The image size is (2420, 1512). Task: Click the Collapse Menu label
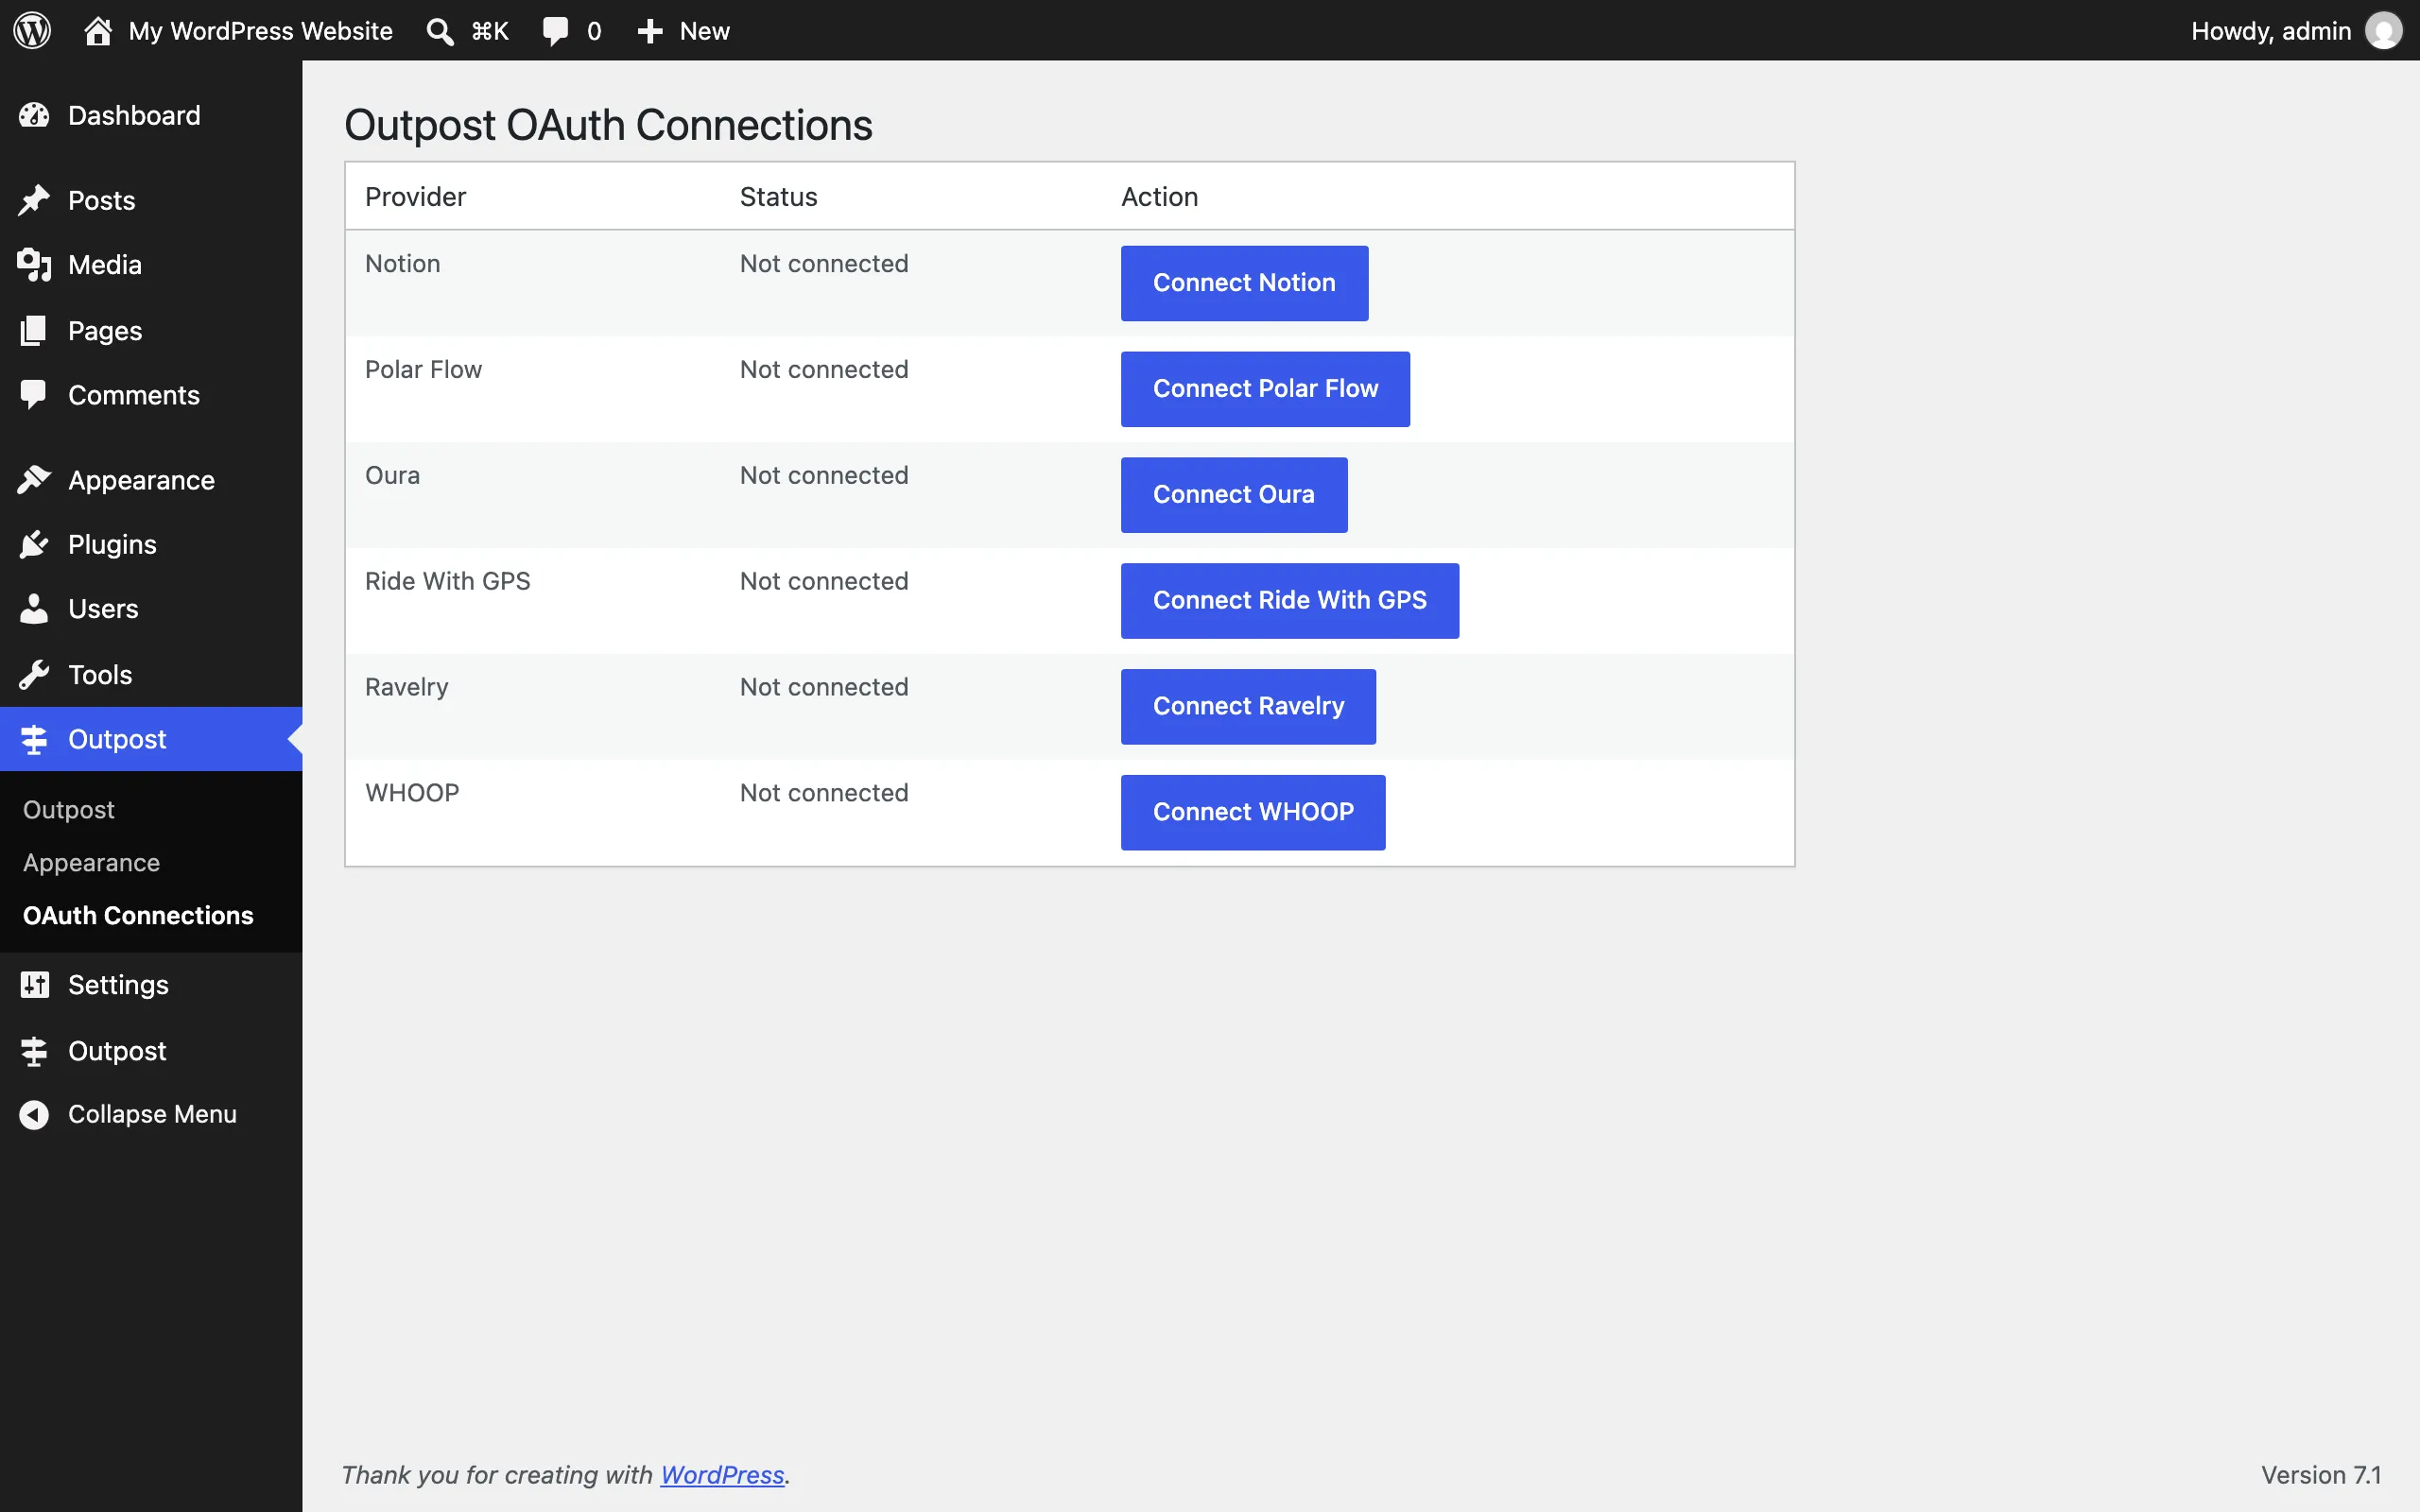click(x=152, y=1114)
